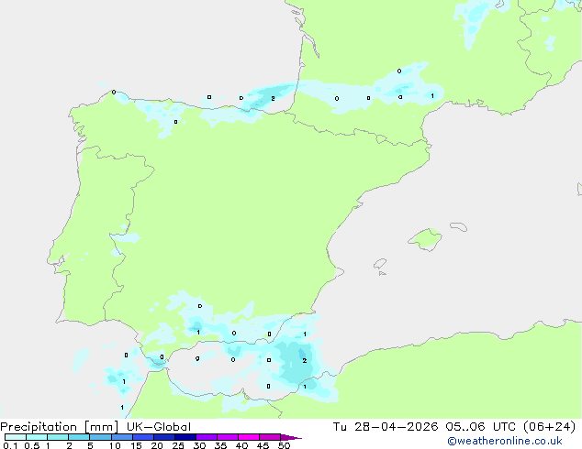582x449 pixels.
Task: Pick the 30–35 mm purple legend swatch
Action: (x=207, y=437)
